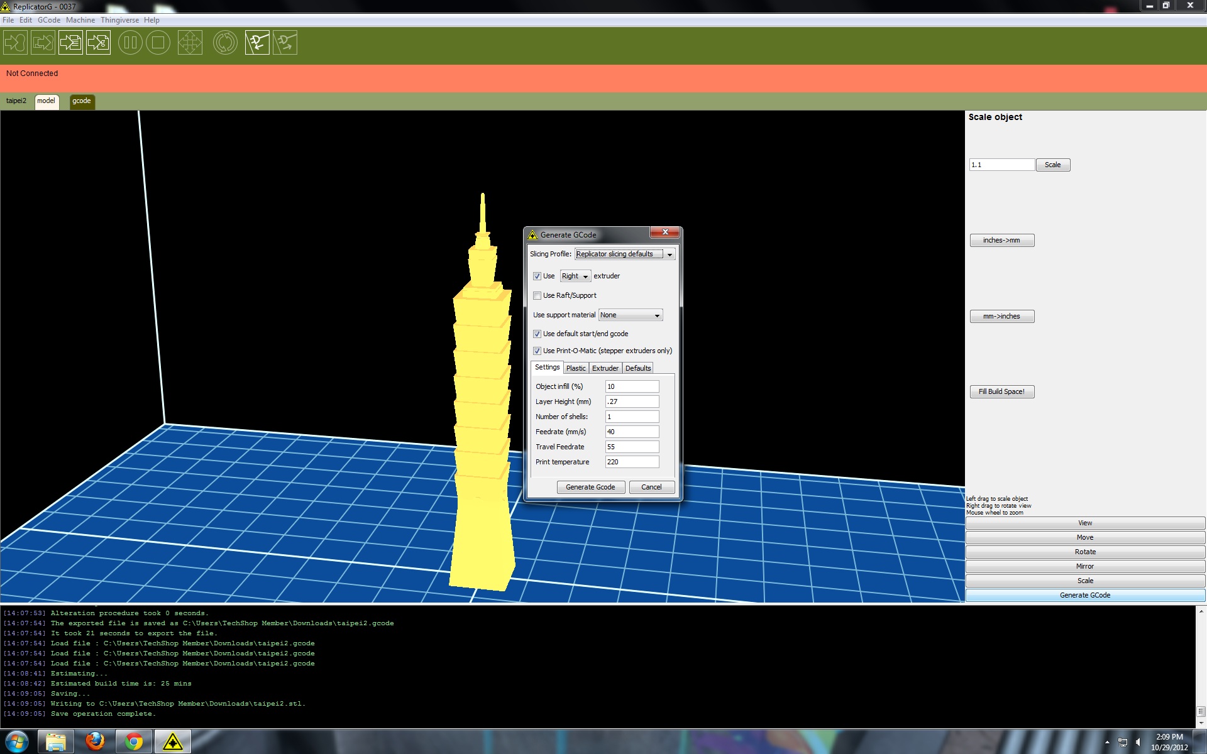Open the Machine menu

pos(80,20)
